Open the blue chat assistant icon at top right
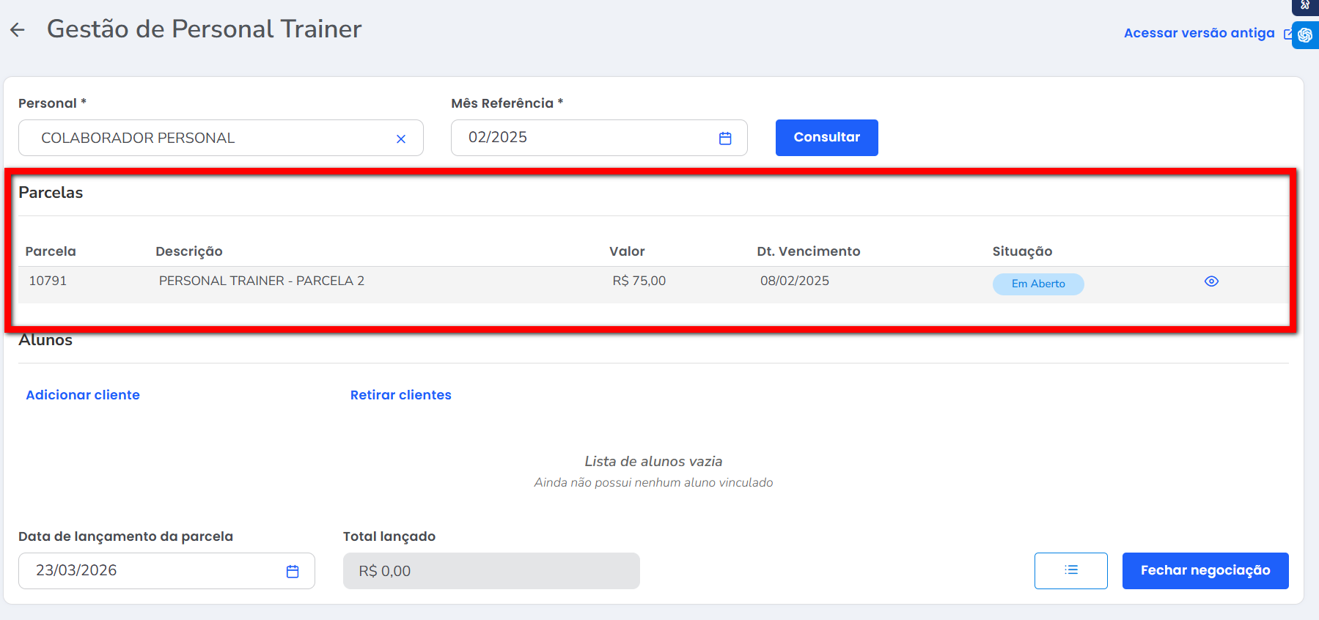This screenshot has width=1319, height=620. point(1306,35)
